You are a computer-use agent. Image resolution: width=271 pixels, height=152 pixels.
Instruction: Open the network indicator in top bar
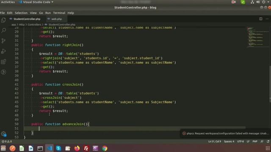(x=252, y=2)
